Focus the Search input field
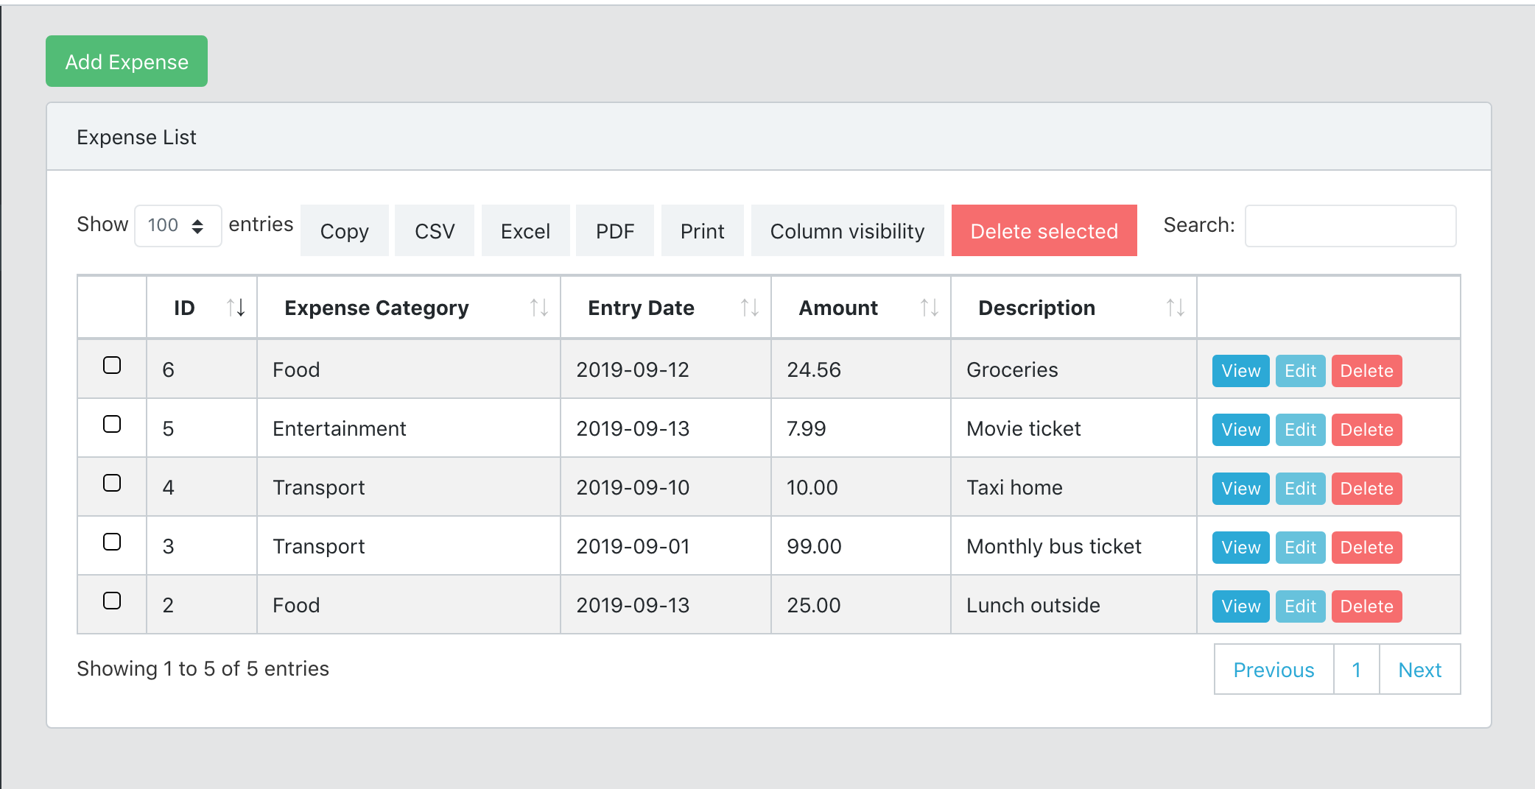1535x789 pixels. 1350,226
